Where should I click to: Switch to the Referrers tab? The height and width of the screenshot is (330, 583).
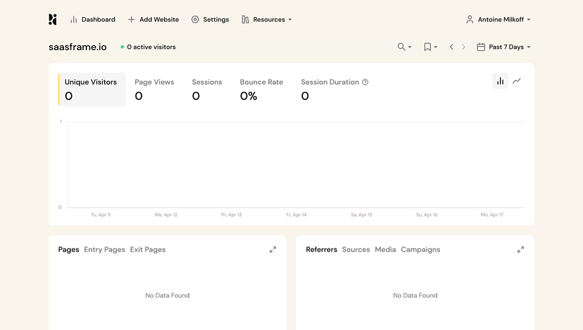(x=321, y=249)
